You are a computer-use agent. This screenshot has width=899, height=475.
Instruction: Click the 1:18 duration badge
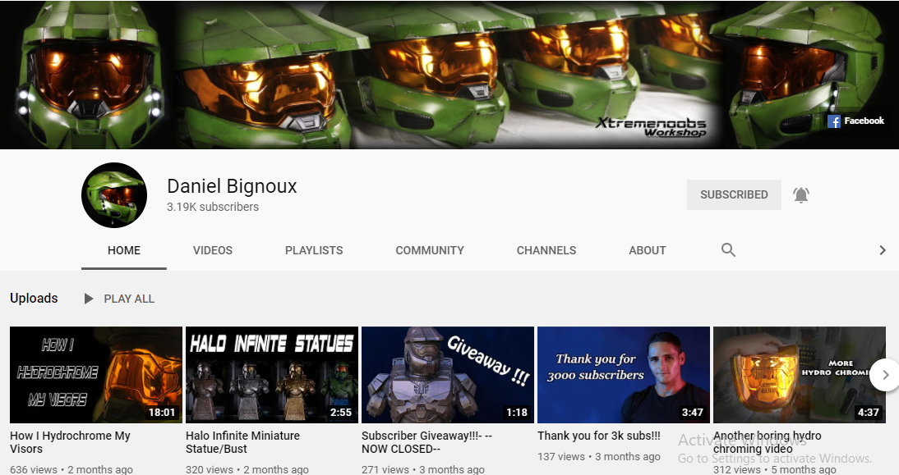pos(517,412)
